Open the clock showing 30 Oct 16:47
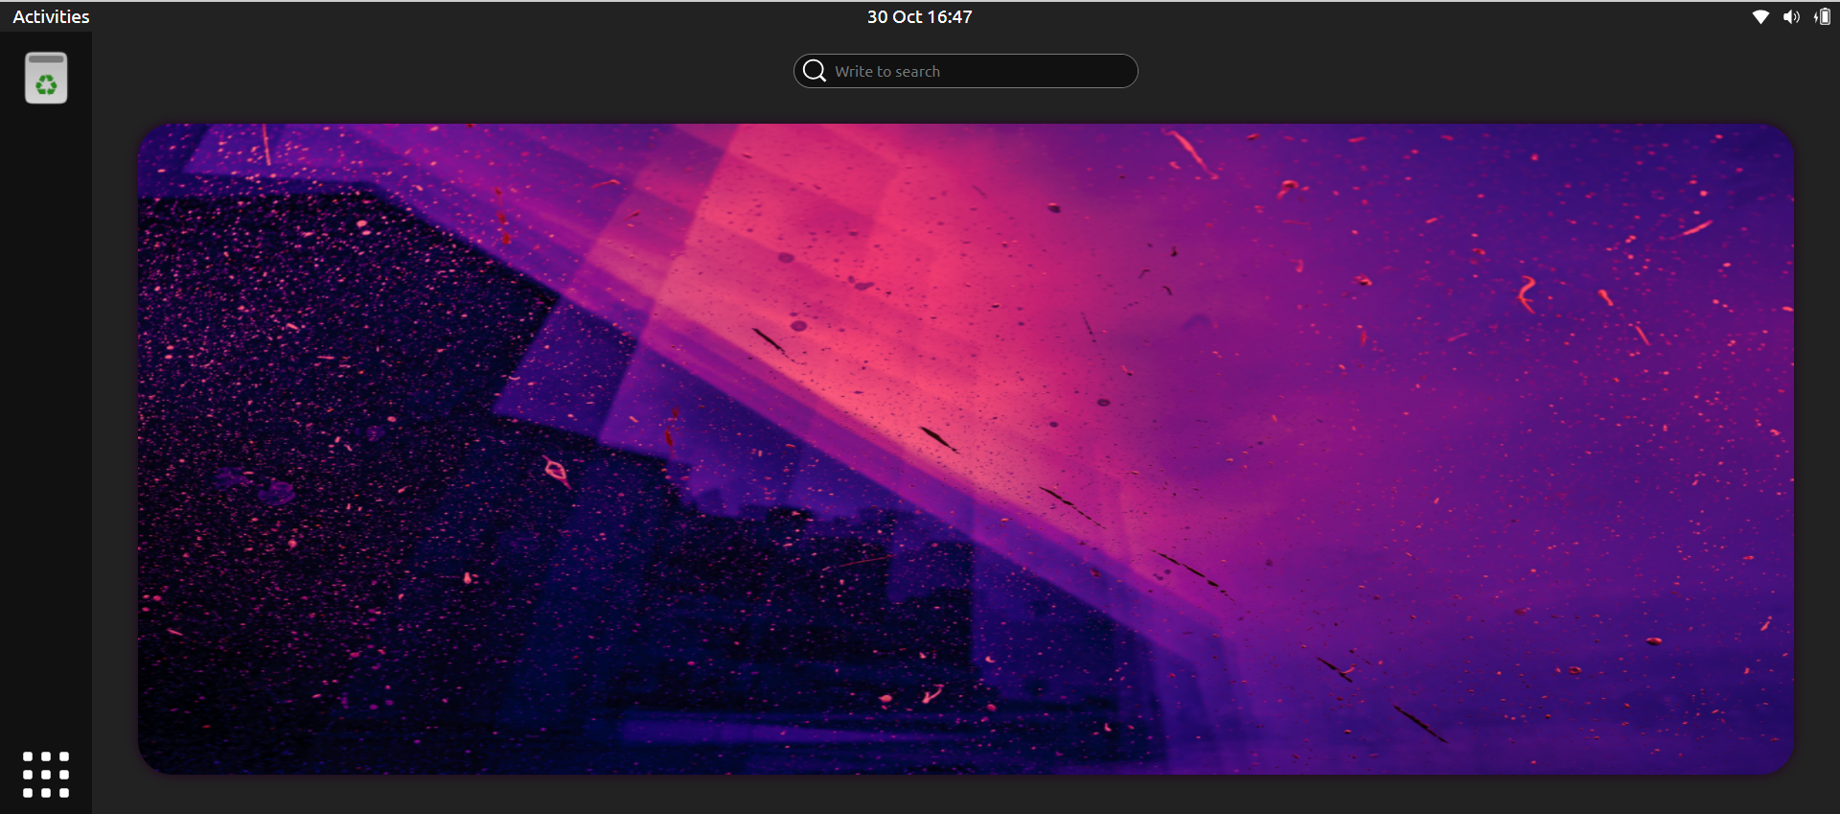Screen dimensions: 1840x814 click(920, 16)
